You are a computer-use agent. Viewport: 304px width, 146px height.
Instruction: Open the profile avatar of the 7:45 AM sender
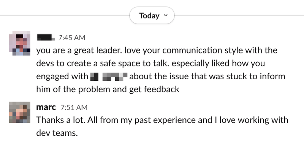point(19,43)
